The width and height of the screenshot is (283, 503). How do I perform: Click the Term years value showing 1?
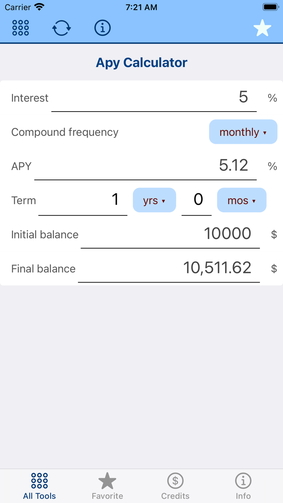(x=116, y=199)
